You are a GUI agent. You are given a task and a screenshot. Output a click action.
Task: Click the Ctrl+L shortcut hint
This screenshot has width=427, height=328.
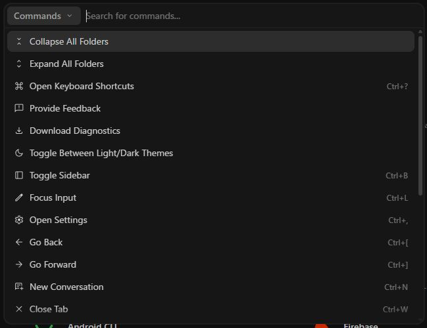[x=397, y=198]
